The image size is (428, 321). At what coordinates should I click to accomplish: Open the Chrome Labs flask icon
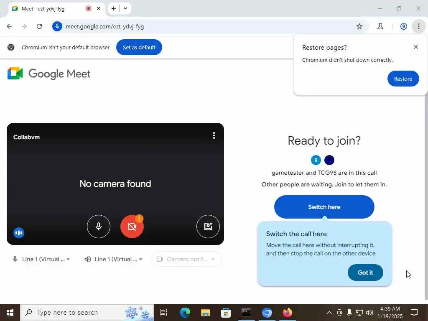(x=380, y=26)
